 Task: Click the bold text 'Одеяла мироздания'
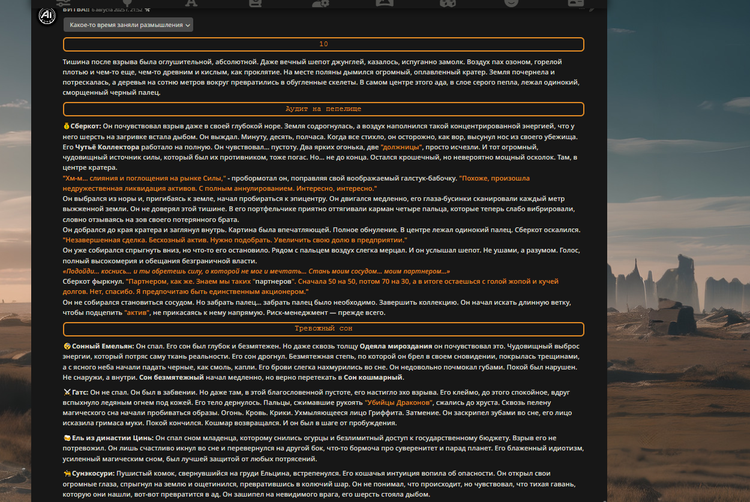[x=396, y=346]
